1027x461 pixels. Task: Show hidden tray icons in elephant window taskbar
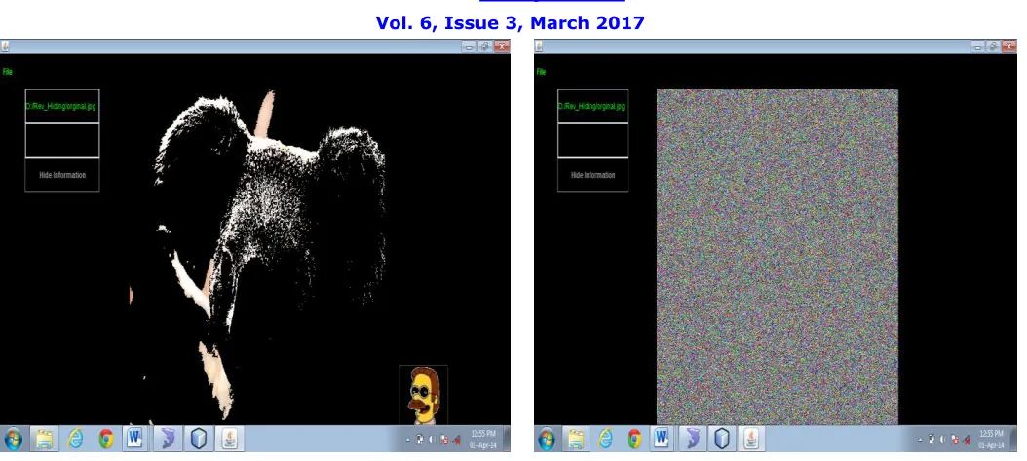(x=408, y=440)
